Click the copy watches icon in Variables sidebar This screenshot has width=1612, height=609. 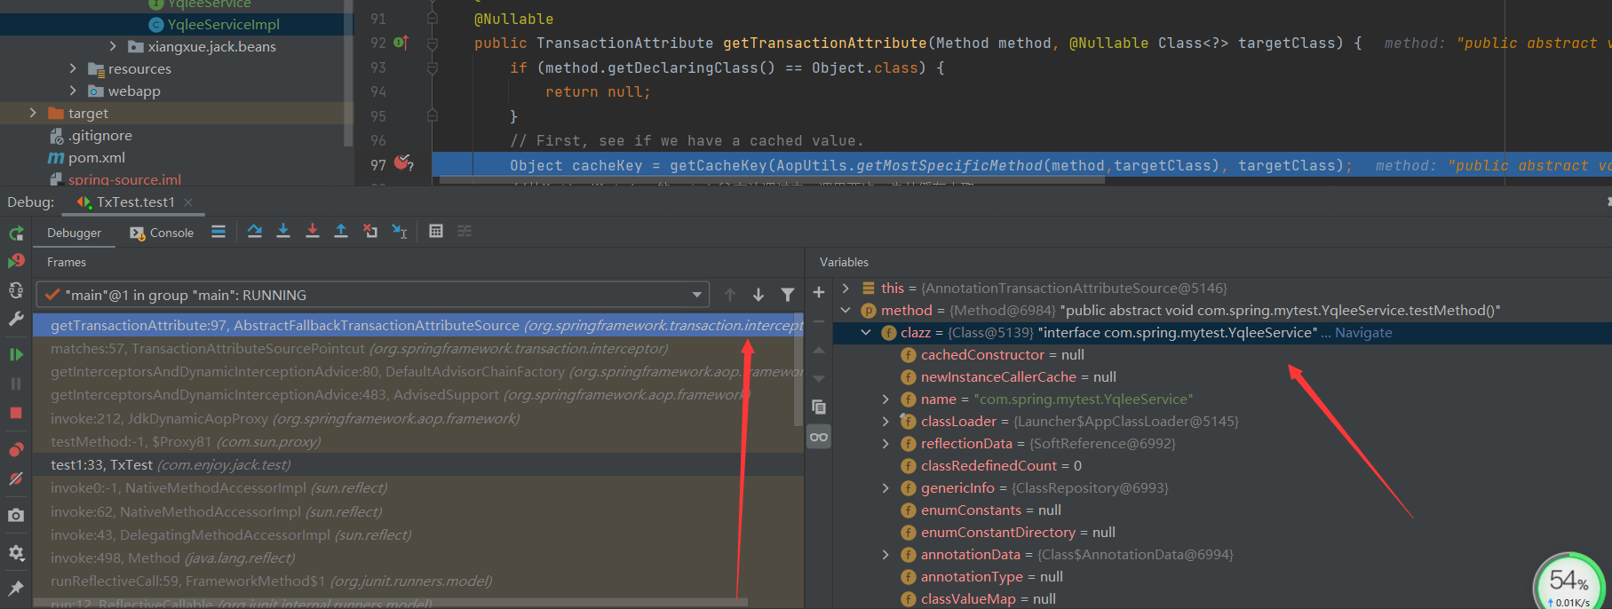pos(819,407)
